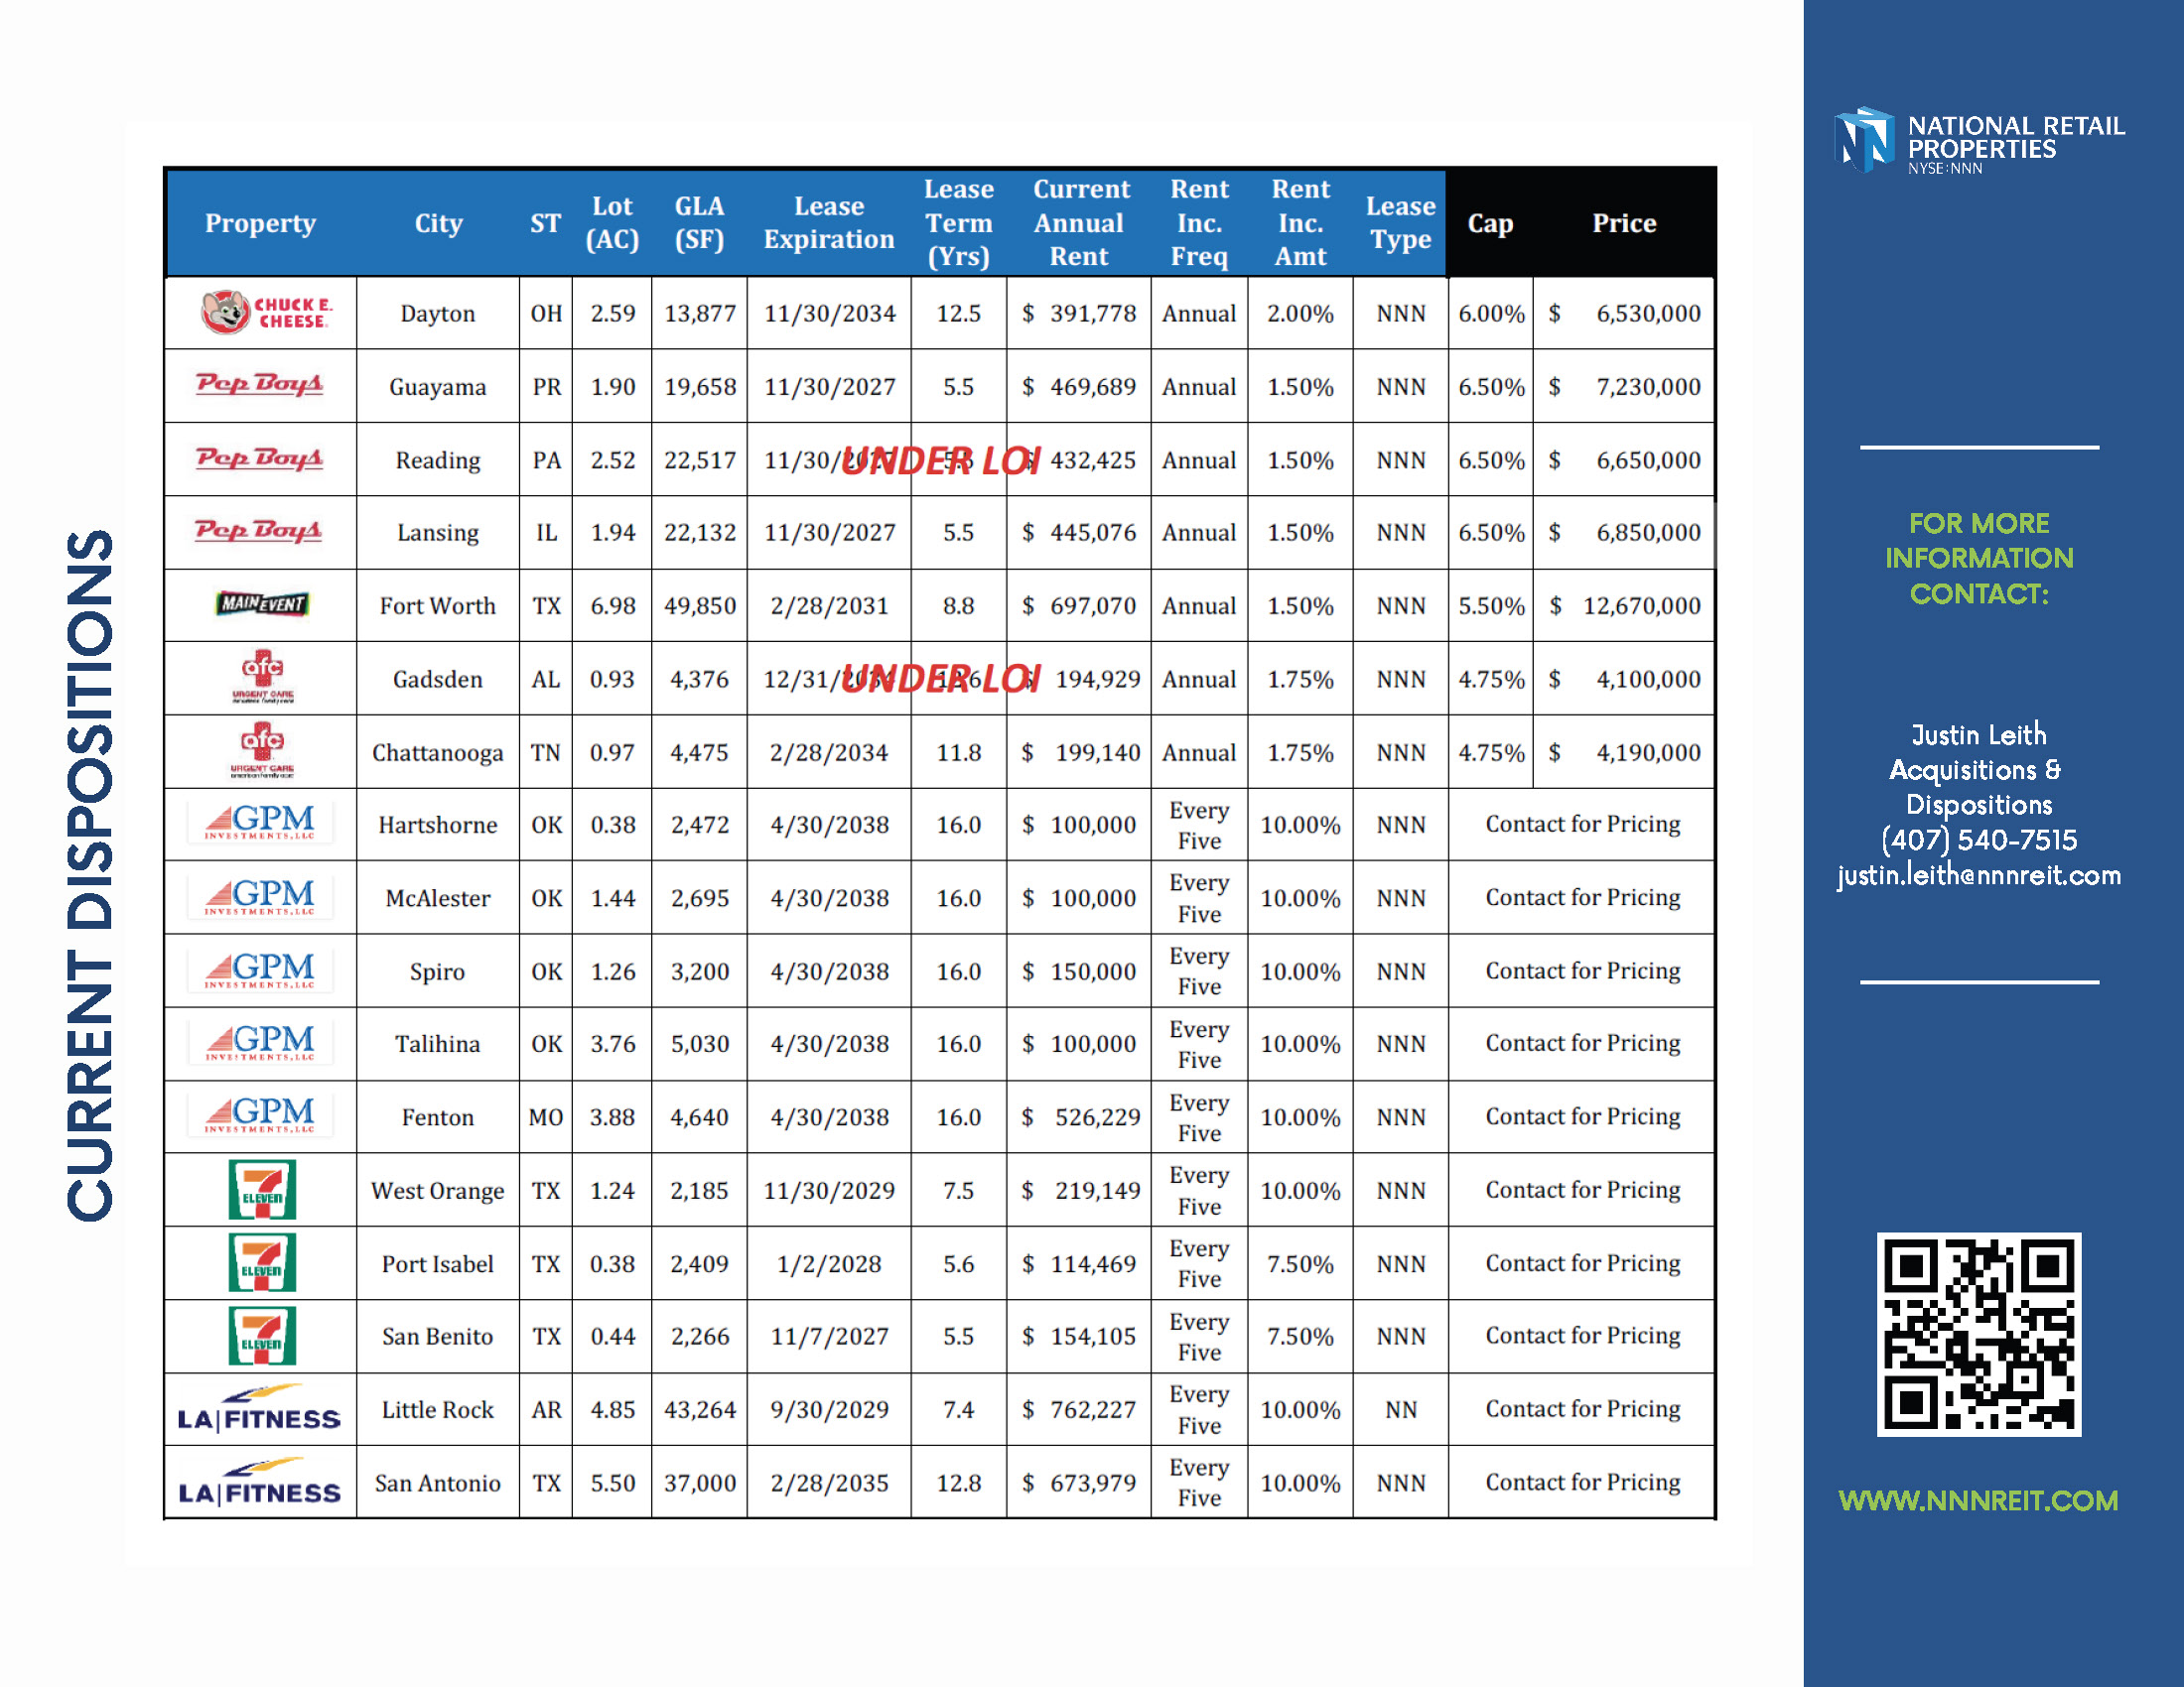This screenshot has width=2184, height=1687.
Task: Open the WWW.NNNREIT.COM link
Action: pyautogui.click(x=1977, y=1500)
